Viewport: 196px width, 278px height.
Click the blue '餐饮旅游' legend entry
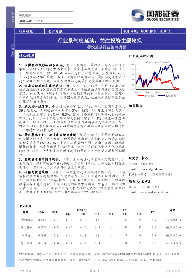tap(167, 96)
